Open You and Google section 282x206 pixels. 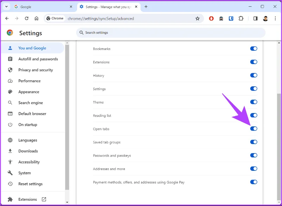point(32,48)
